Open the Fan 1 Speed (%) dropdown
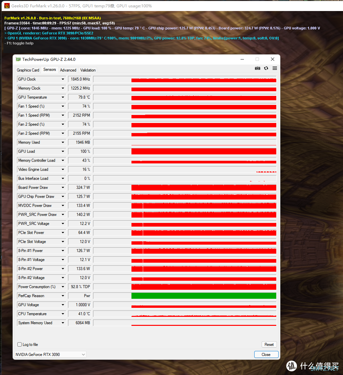 pos(63,106)
